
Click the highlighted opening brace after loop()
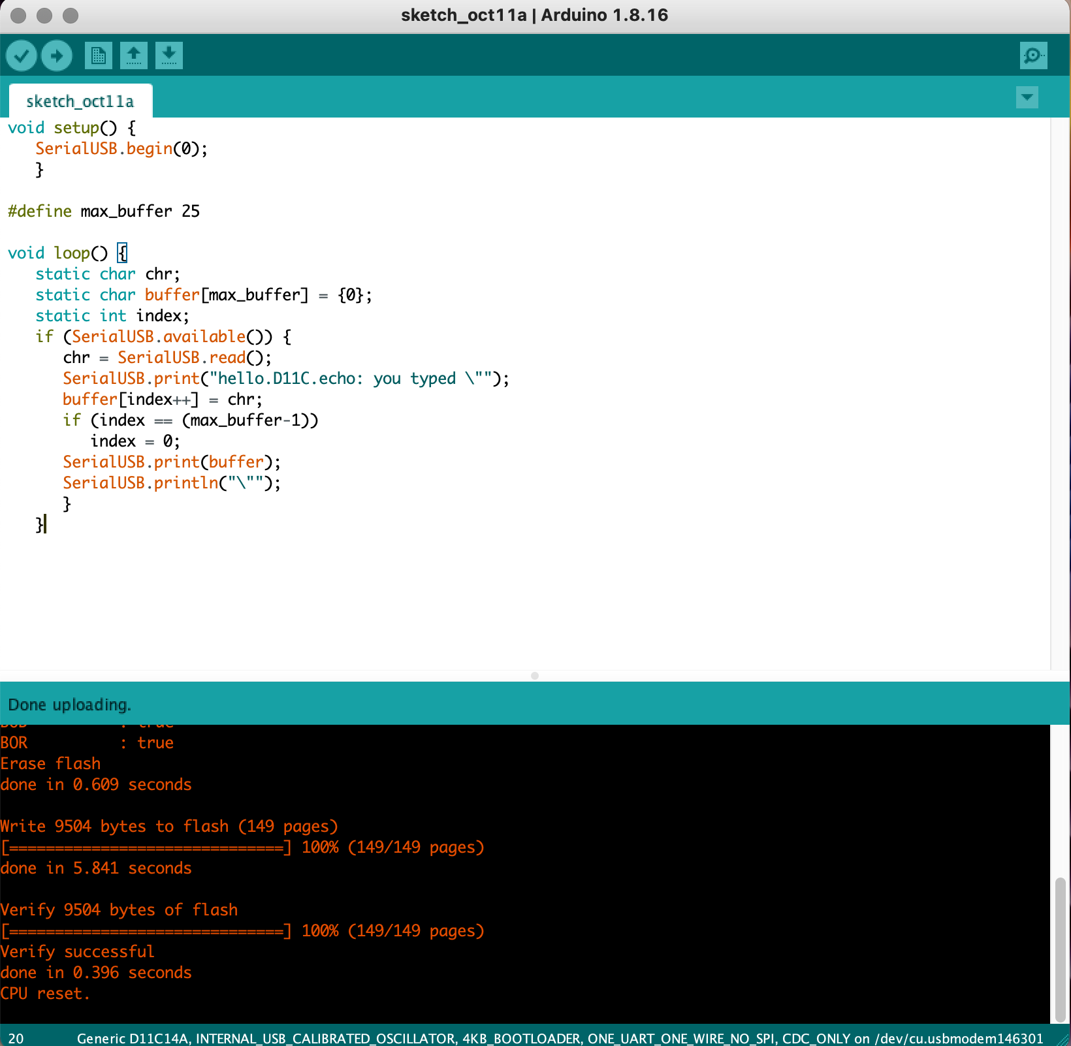(122, 253)
